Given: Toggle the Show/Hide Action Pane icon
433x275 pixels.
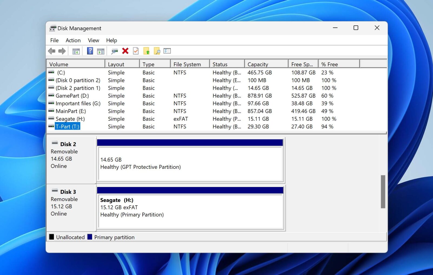Looking at the screenshot, I should click(101, 51).
